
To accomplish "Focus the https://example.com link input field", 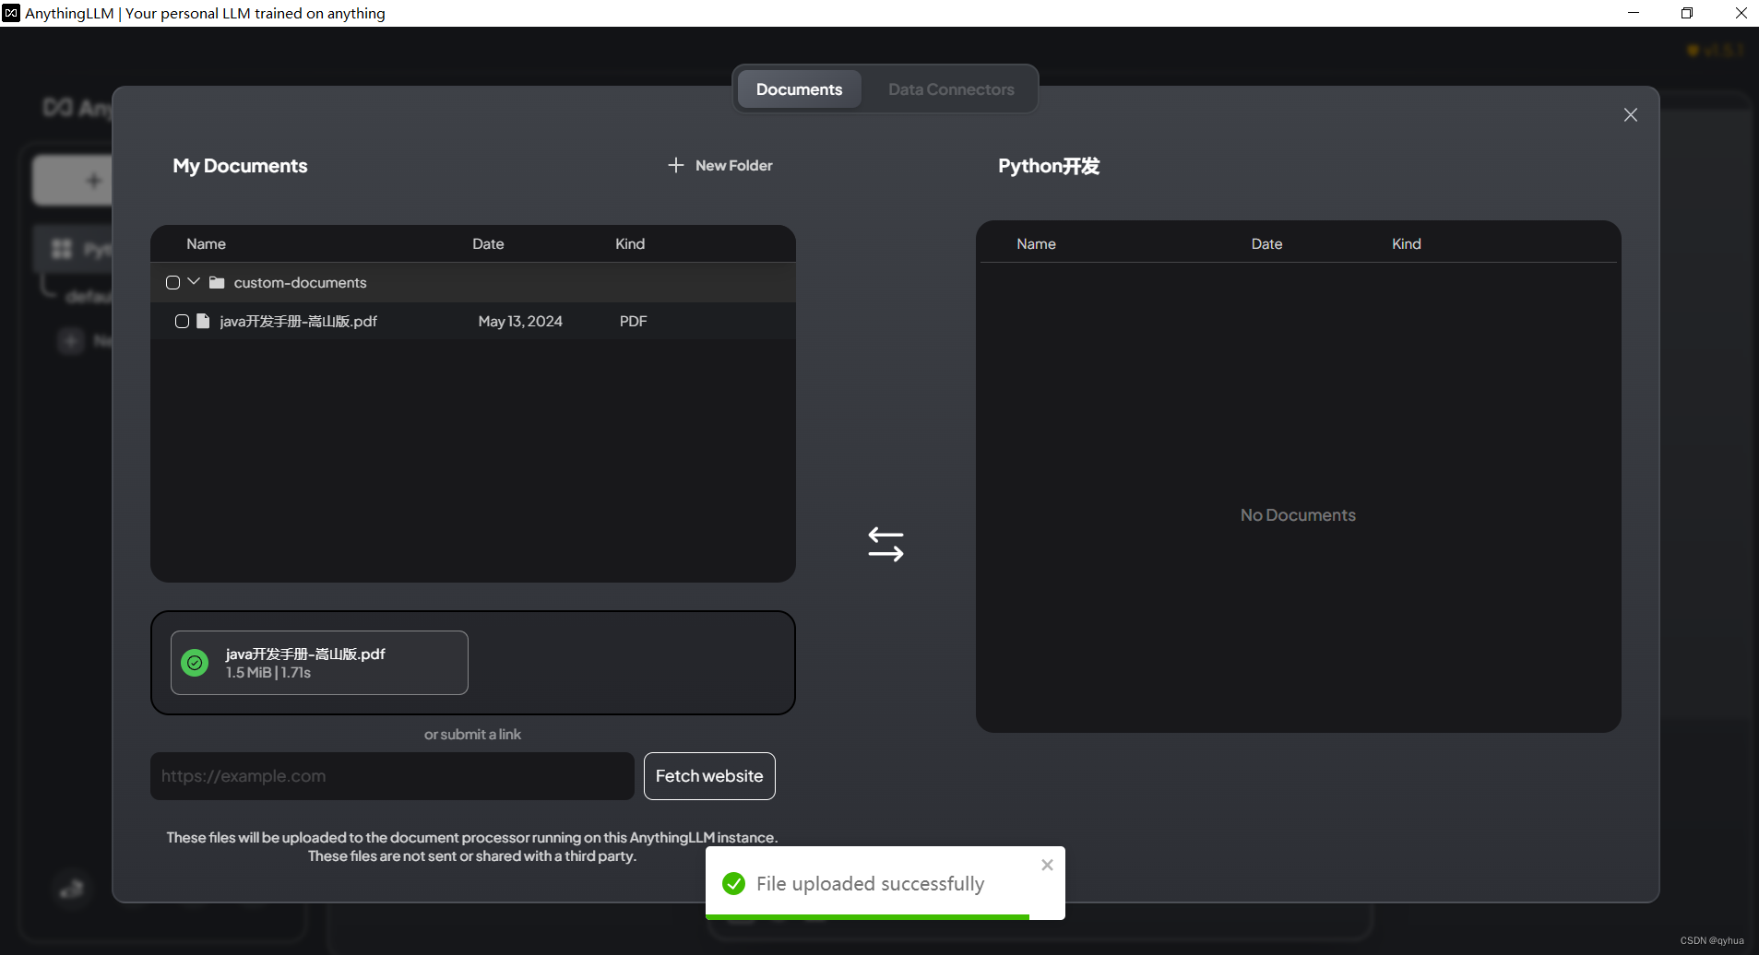I will coord(392,776).
